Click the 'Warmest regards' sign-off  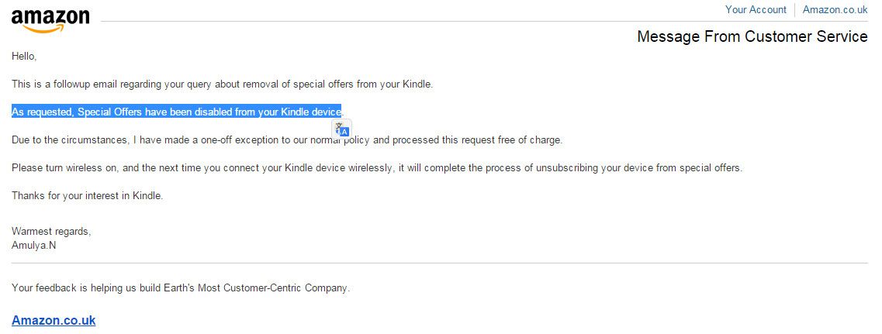pyautogui.click(x=51, y=232)
